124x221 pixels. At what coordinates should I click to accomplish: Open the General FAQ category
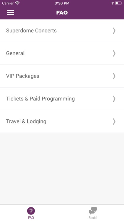coord(62,53)
